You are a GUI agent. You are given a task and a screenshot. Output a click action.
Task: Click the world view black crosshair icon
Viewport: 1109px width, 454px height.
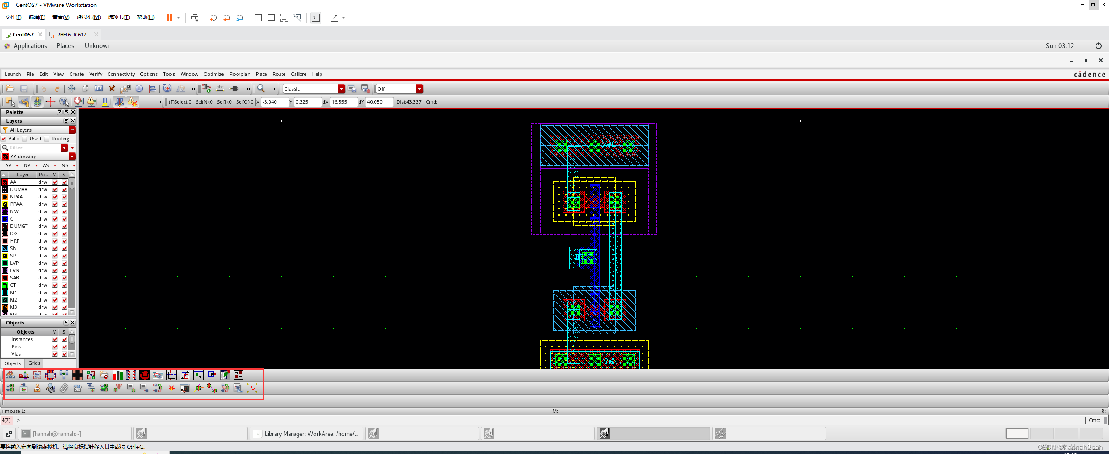(78, 375)
